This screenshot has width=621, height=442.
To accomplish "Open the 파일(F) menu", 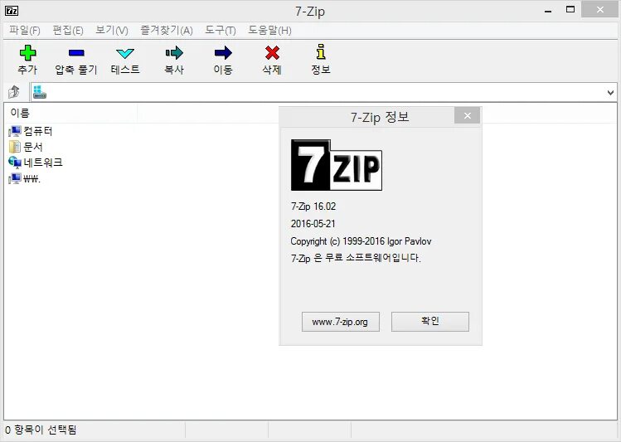I will (x=25, y=31).
